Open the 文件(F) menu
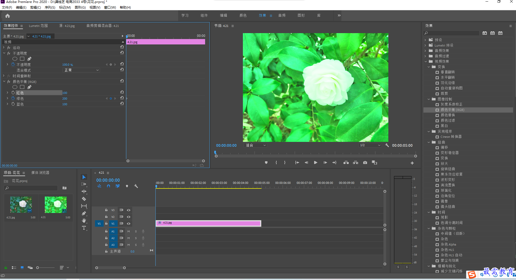This screenshot has height=280, width=516. (7, 8)
